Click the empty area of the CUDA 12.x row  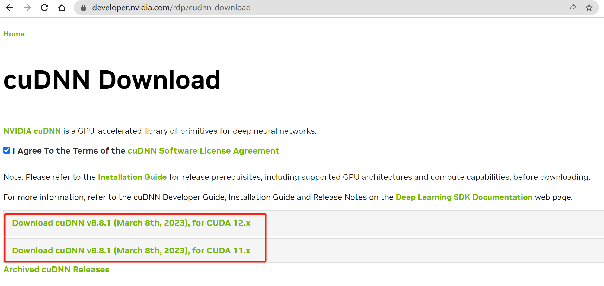[x=434, y=223]
